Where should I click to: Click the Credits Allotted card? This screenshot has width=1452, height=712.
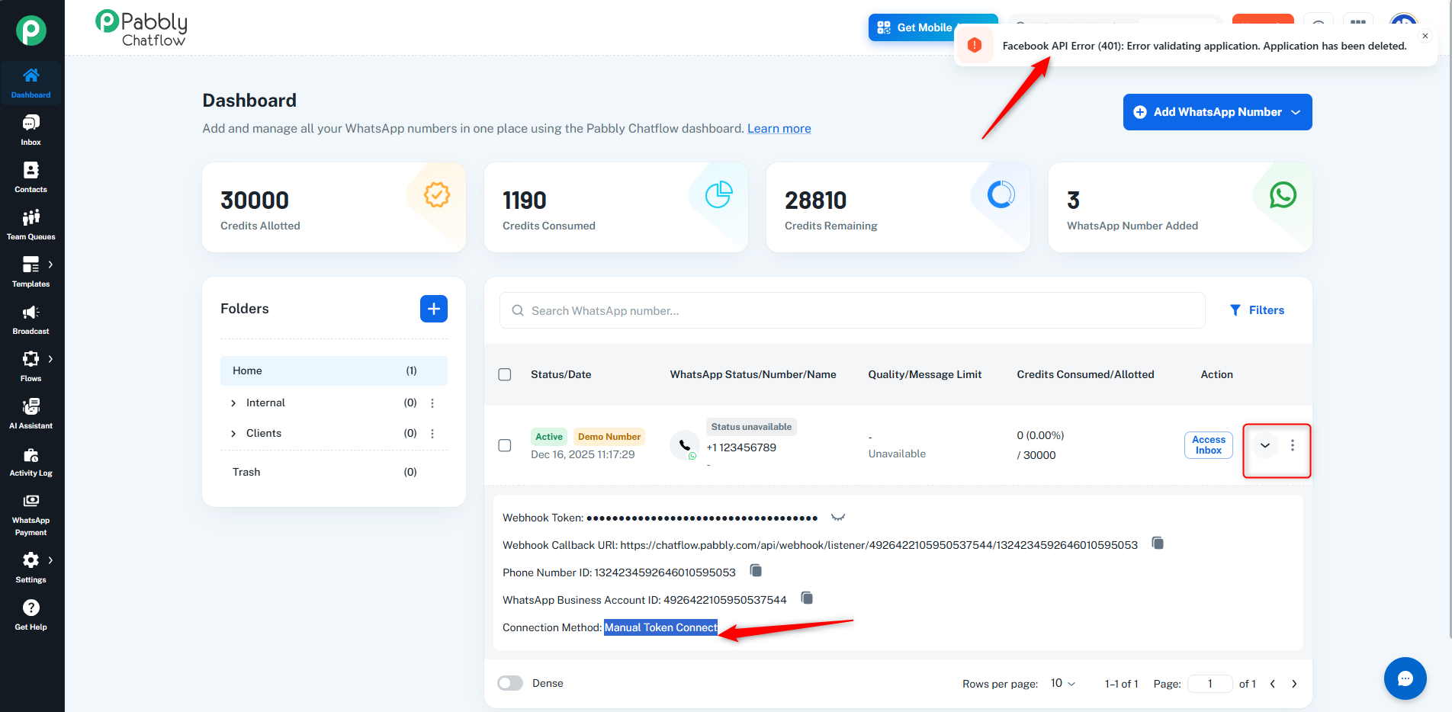click(x=334, y=207)
